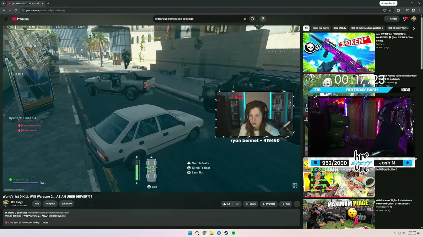The width and height of the screenshot is (423, 237).
Task: Open the tab search dropdown arrow
Action: pyautogui.click(x=3, y=3)
